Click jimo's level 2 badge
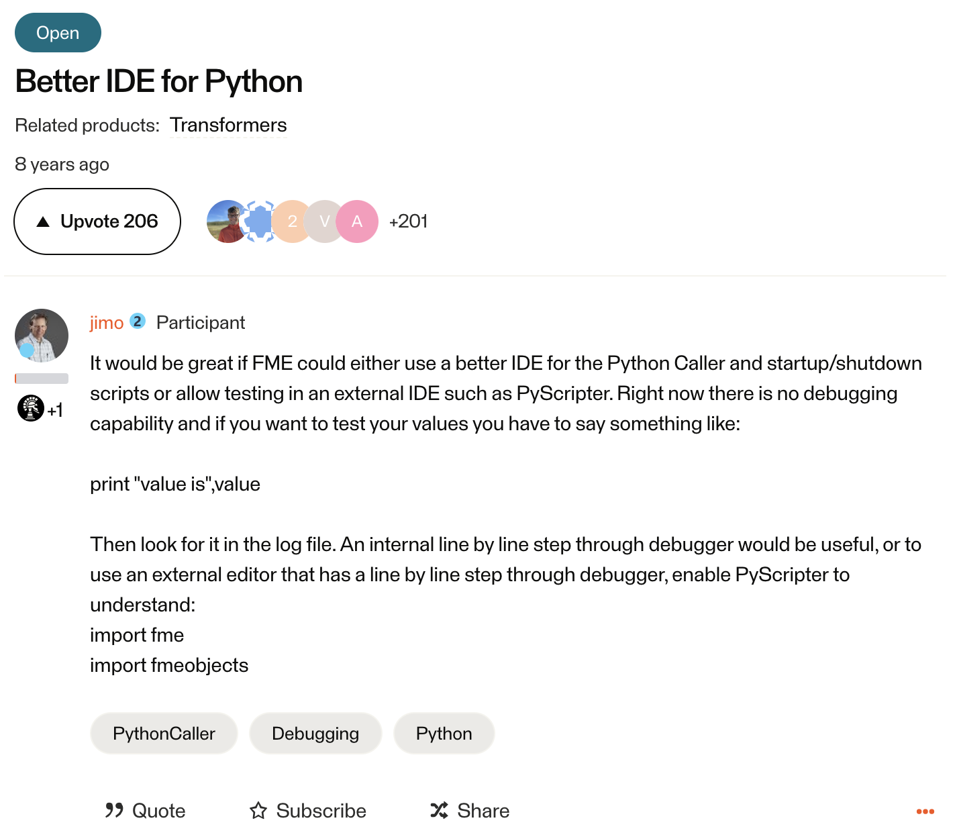 (138, 322)
